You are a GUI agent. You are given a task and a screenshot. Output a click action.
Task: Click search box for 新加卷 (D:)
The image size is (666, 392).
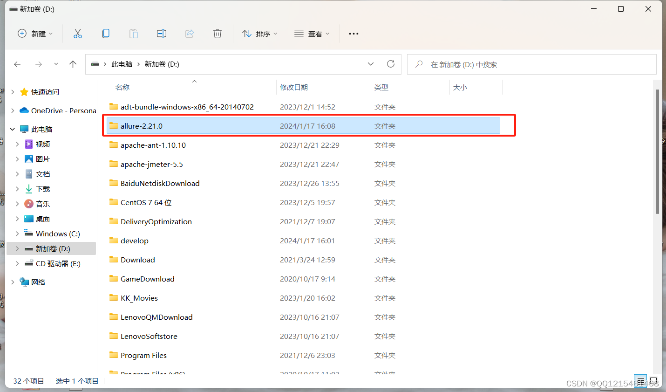pyautogui.click(x=532, y=64)
